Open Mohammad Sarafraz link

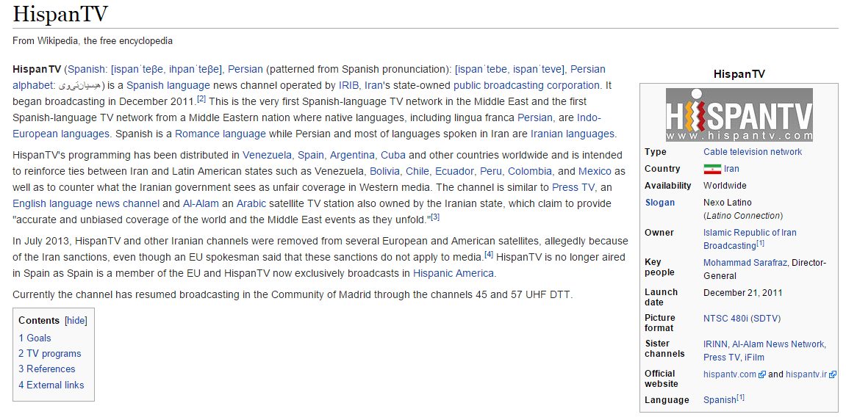pos(745,263)
